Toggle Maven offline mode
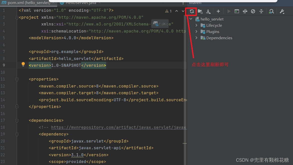 tap(245, 11)
